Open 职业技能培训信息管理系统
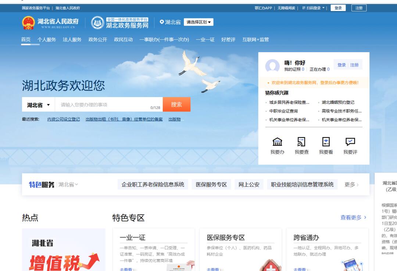 click(x=302, y=184)
